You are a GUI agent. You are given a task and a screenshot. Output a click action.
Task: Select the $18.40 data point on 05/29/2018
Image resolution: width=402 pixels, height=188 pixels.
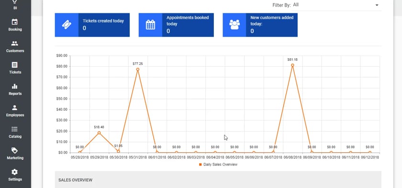(x=99, y=133)
